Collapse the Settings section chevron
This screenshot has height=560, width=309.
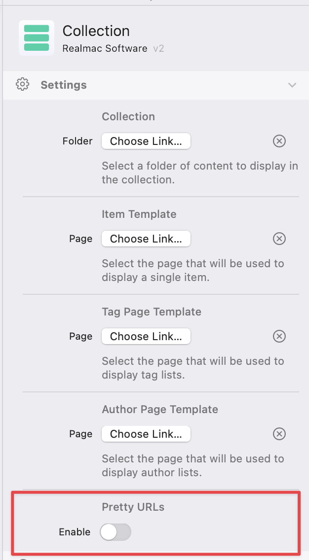tap(292, 85)
